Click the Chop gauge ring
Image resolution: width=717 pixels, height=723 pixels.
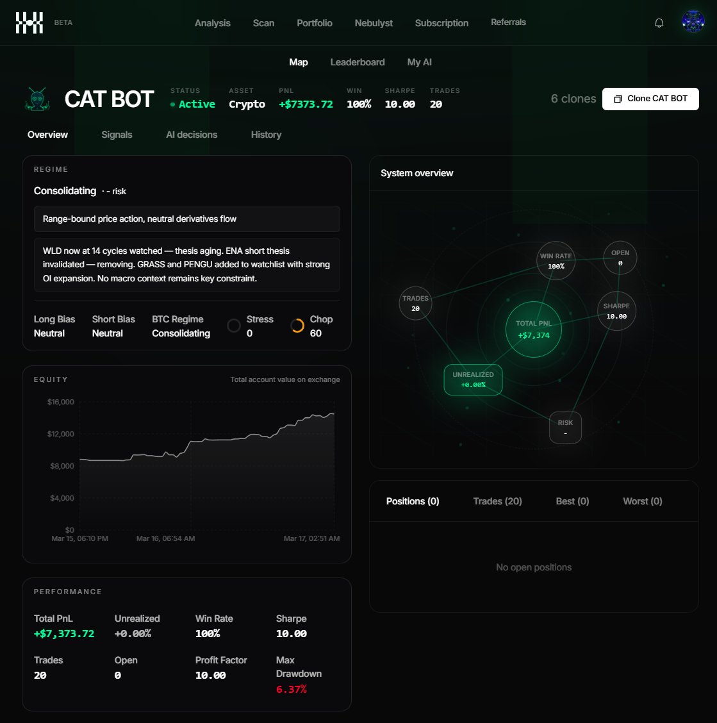pos(297,326)
